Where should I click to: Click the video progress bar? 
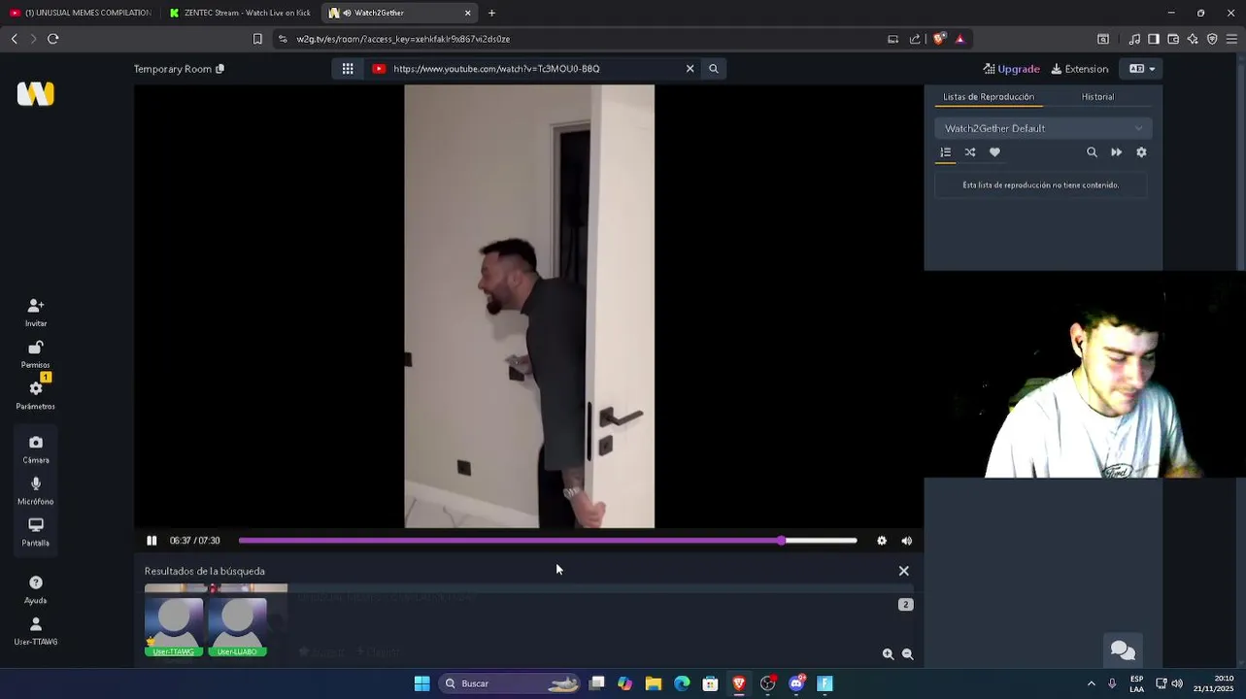(547, 541)
